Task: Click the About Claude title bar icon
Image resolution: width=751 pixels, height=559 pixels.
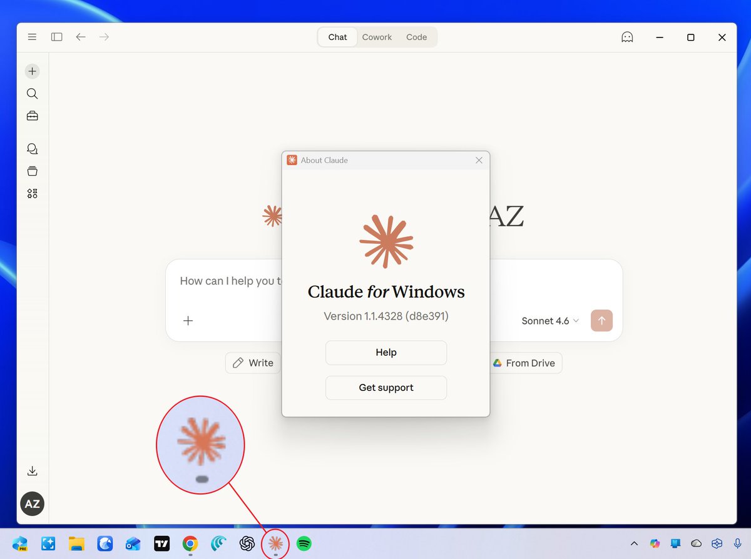Action: point(292,160)
